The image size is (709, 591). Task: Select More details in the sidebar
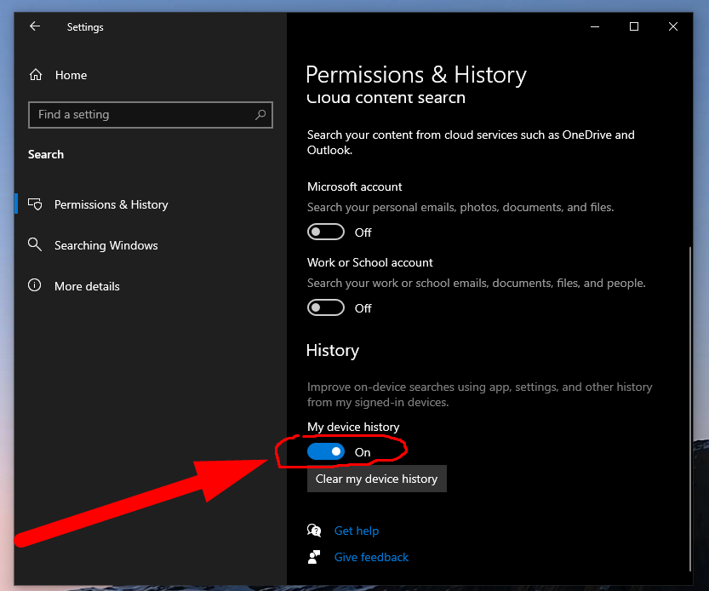click(87, 286)
